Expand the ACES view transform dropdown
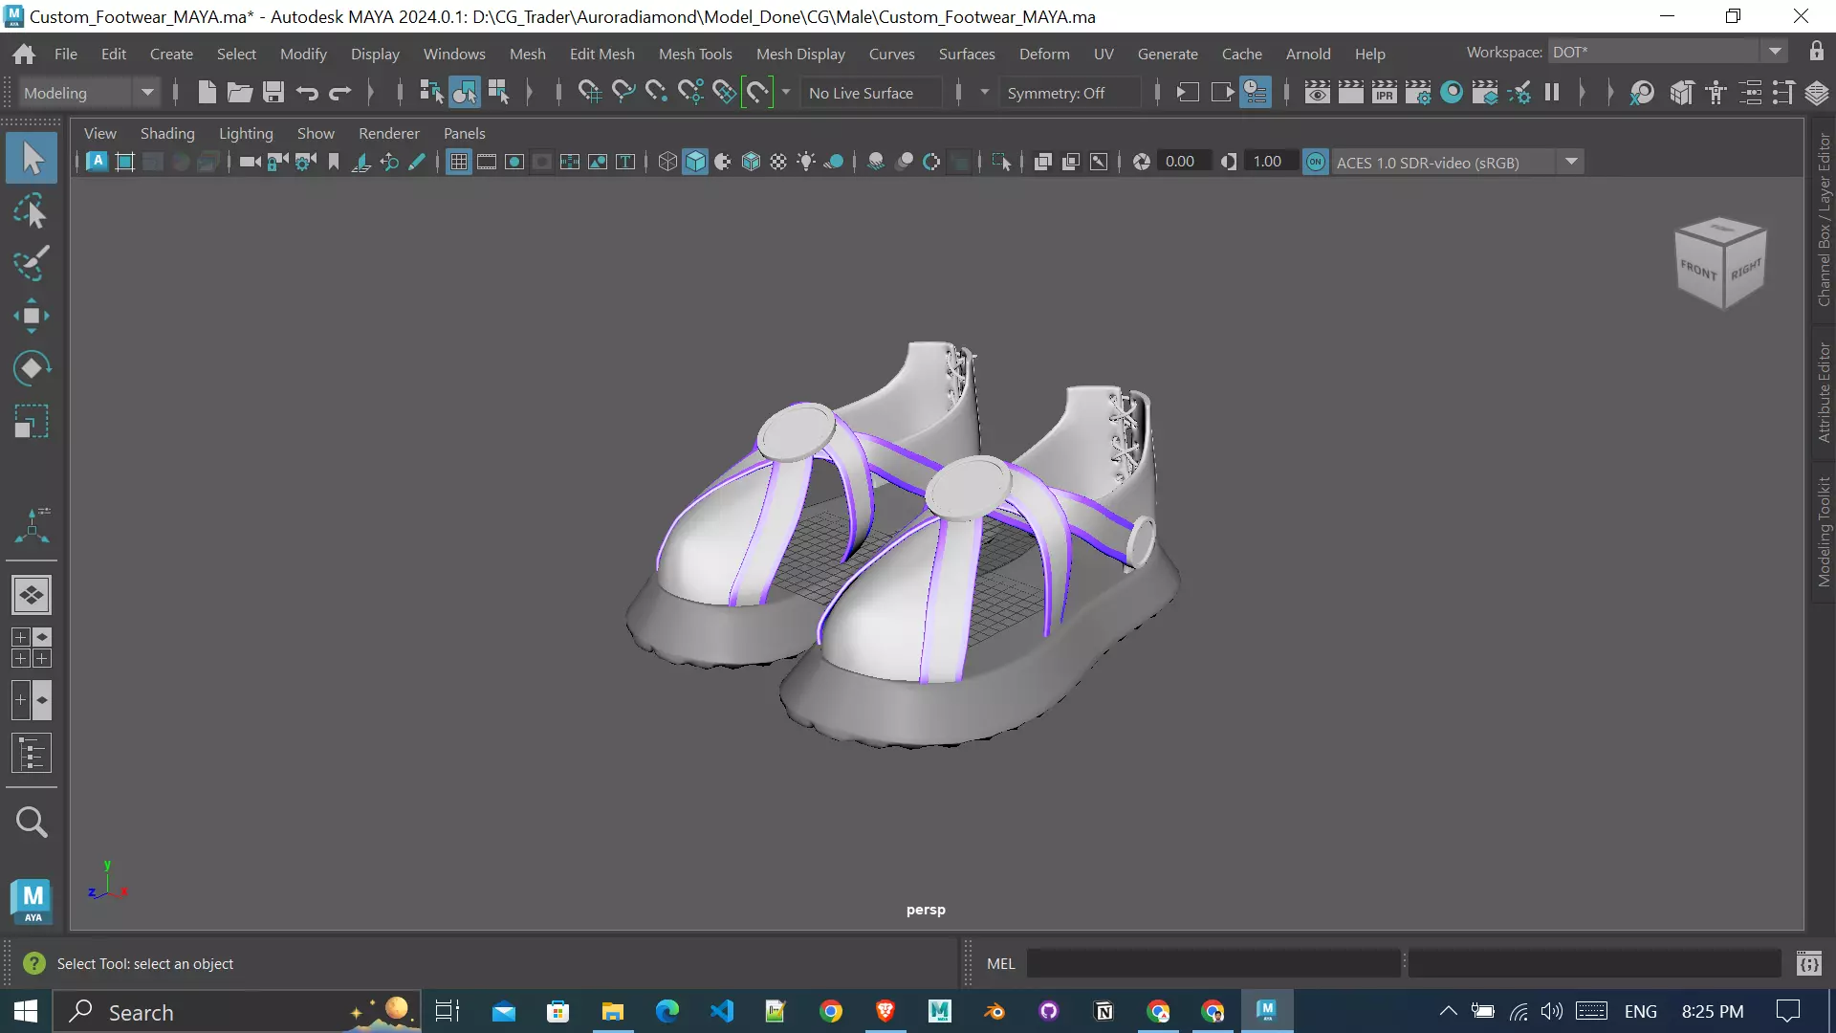Screen dimensions: 1836x1033 coord(1571,163)
